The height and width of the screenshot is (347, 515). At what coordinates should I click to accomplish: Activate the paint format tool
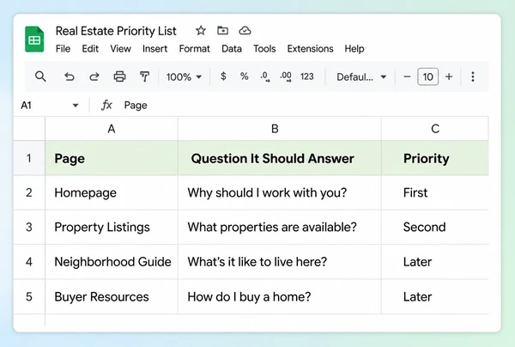tap(144, 76)
